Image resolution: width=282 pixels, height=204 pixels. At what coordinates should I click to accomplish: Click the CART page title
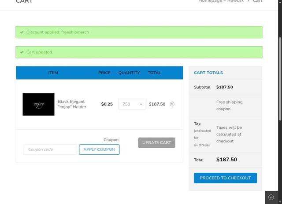[x=24, y=1]
